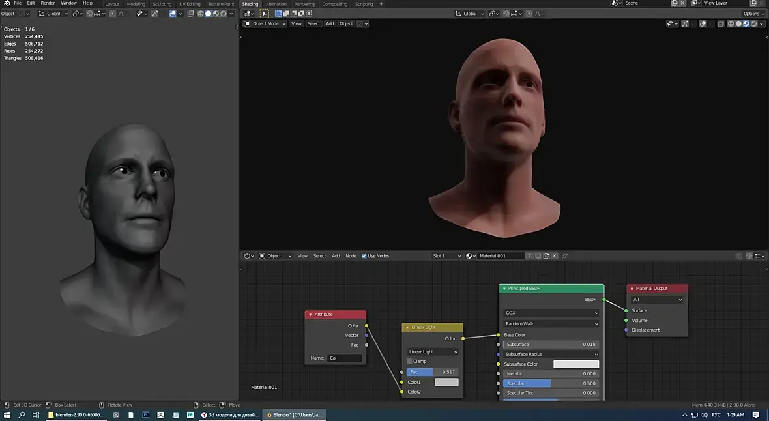Collapse the Attribute node

pos(310,315)
